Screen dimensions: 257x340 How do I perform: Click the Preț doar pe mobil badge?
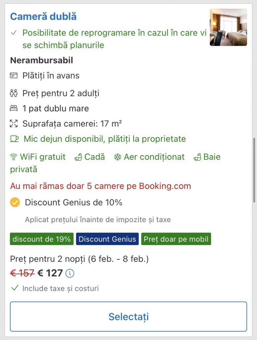tap(176, 239)
